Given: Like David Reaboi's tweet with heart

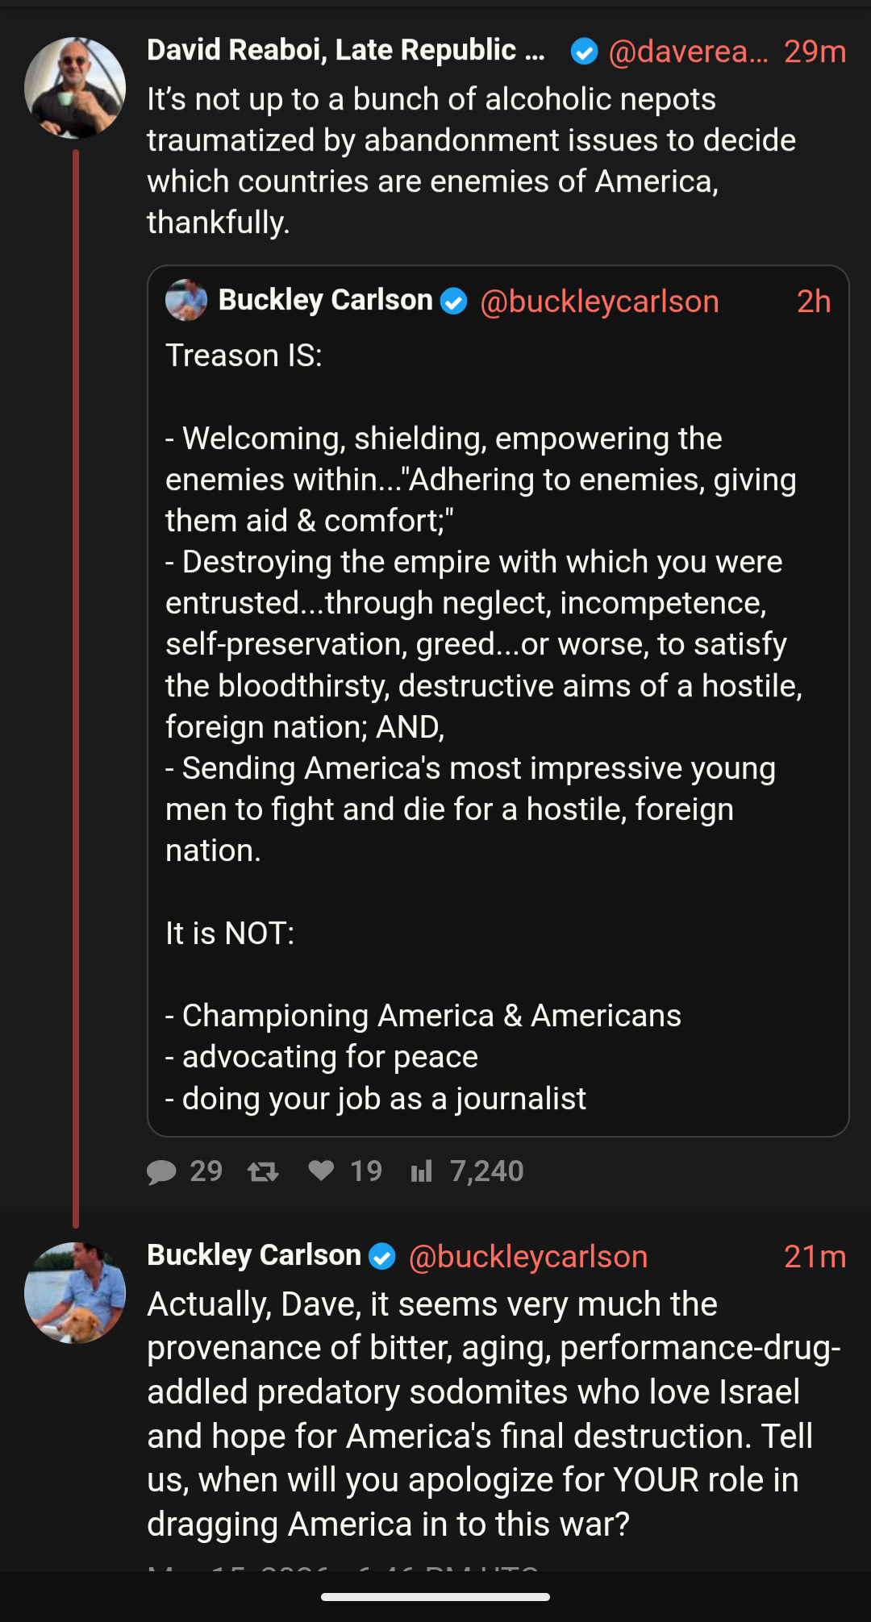Looking at the screenshot, I should (x=322, y=1171).
